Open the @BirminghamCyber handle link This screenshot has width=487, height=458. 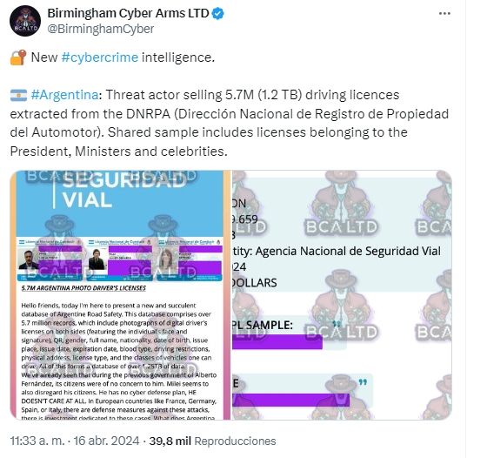coord(101,29)
